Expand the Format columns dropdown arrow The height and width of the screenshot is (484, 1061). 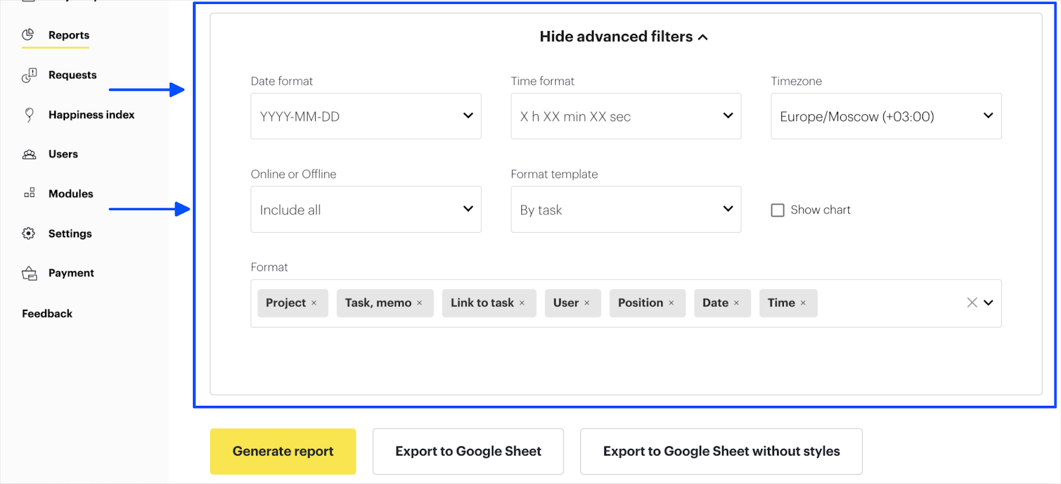tap(989, 302)
